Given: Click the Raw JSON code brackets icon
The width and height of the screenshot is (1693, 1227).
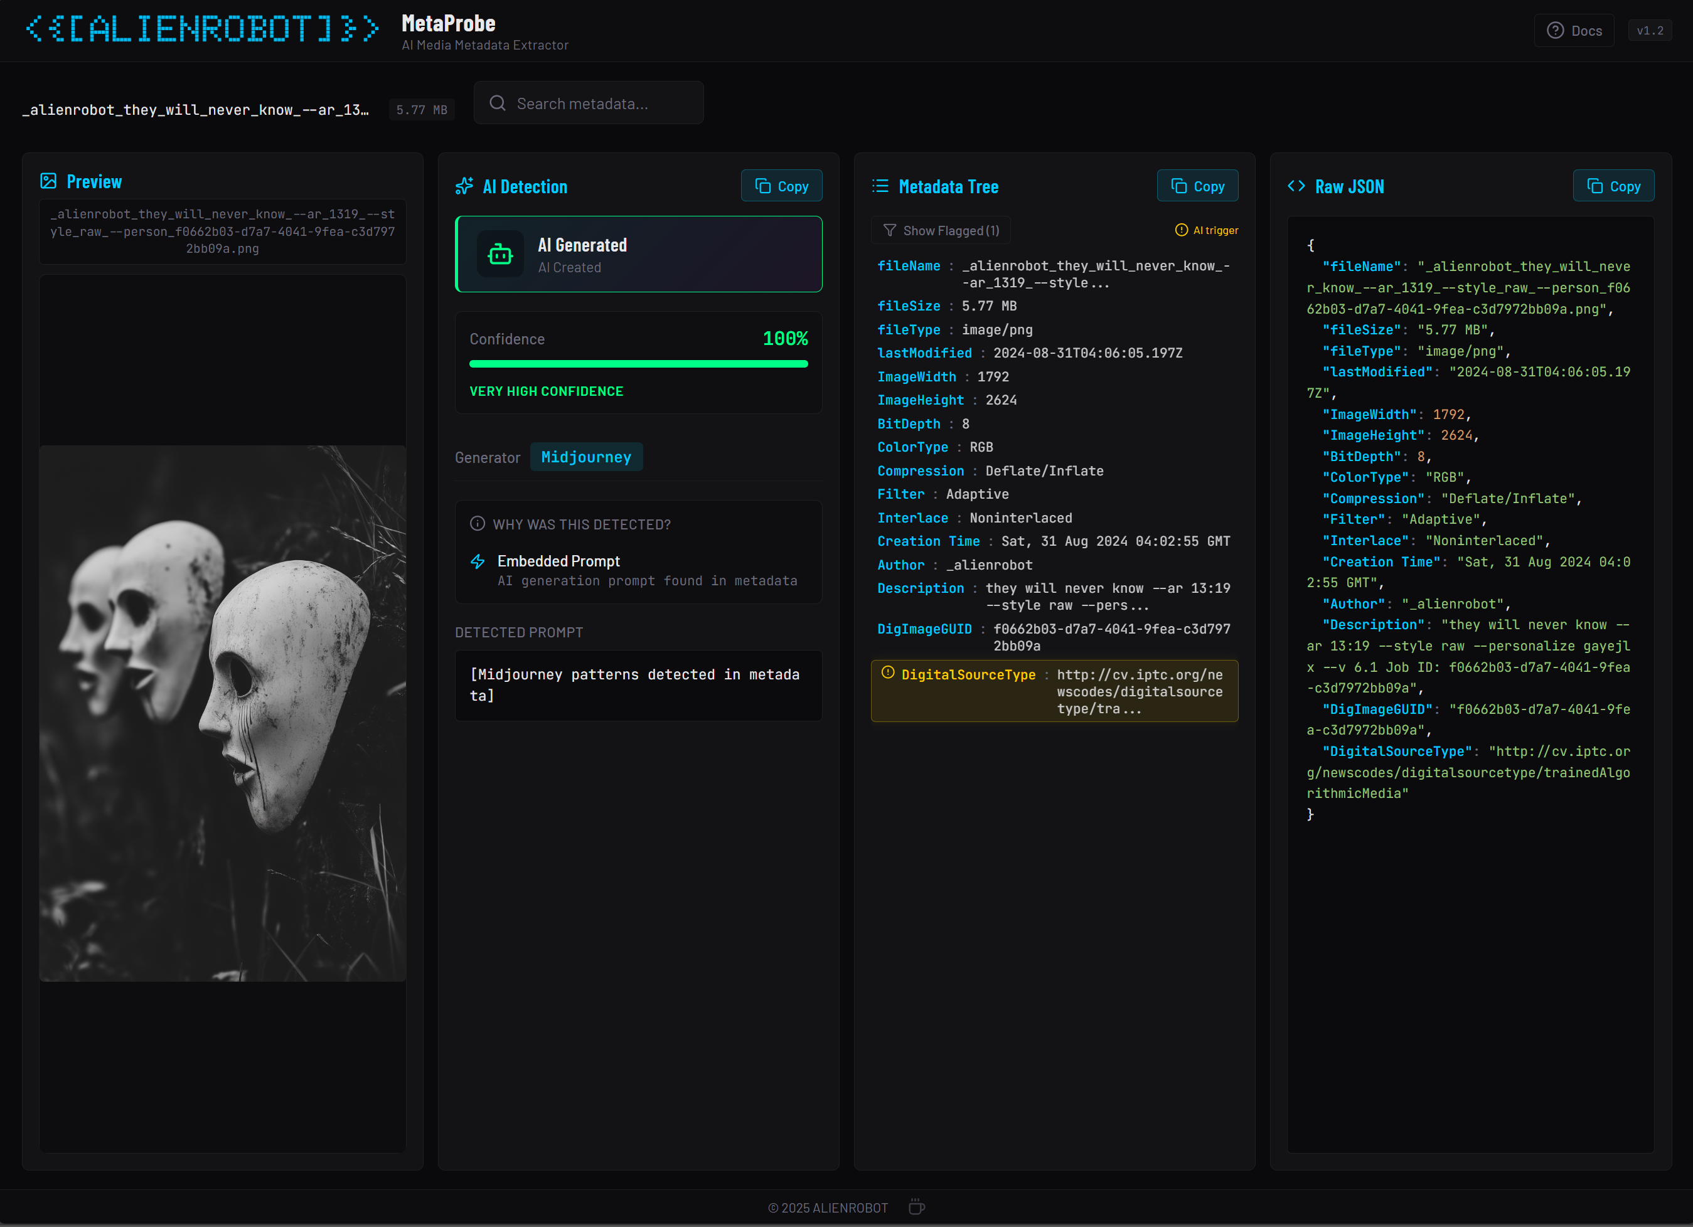Looking at the screenshot, I should tap(1296, 186).
